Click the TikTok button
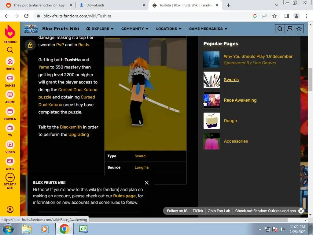 pos(198,211)
